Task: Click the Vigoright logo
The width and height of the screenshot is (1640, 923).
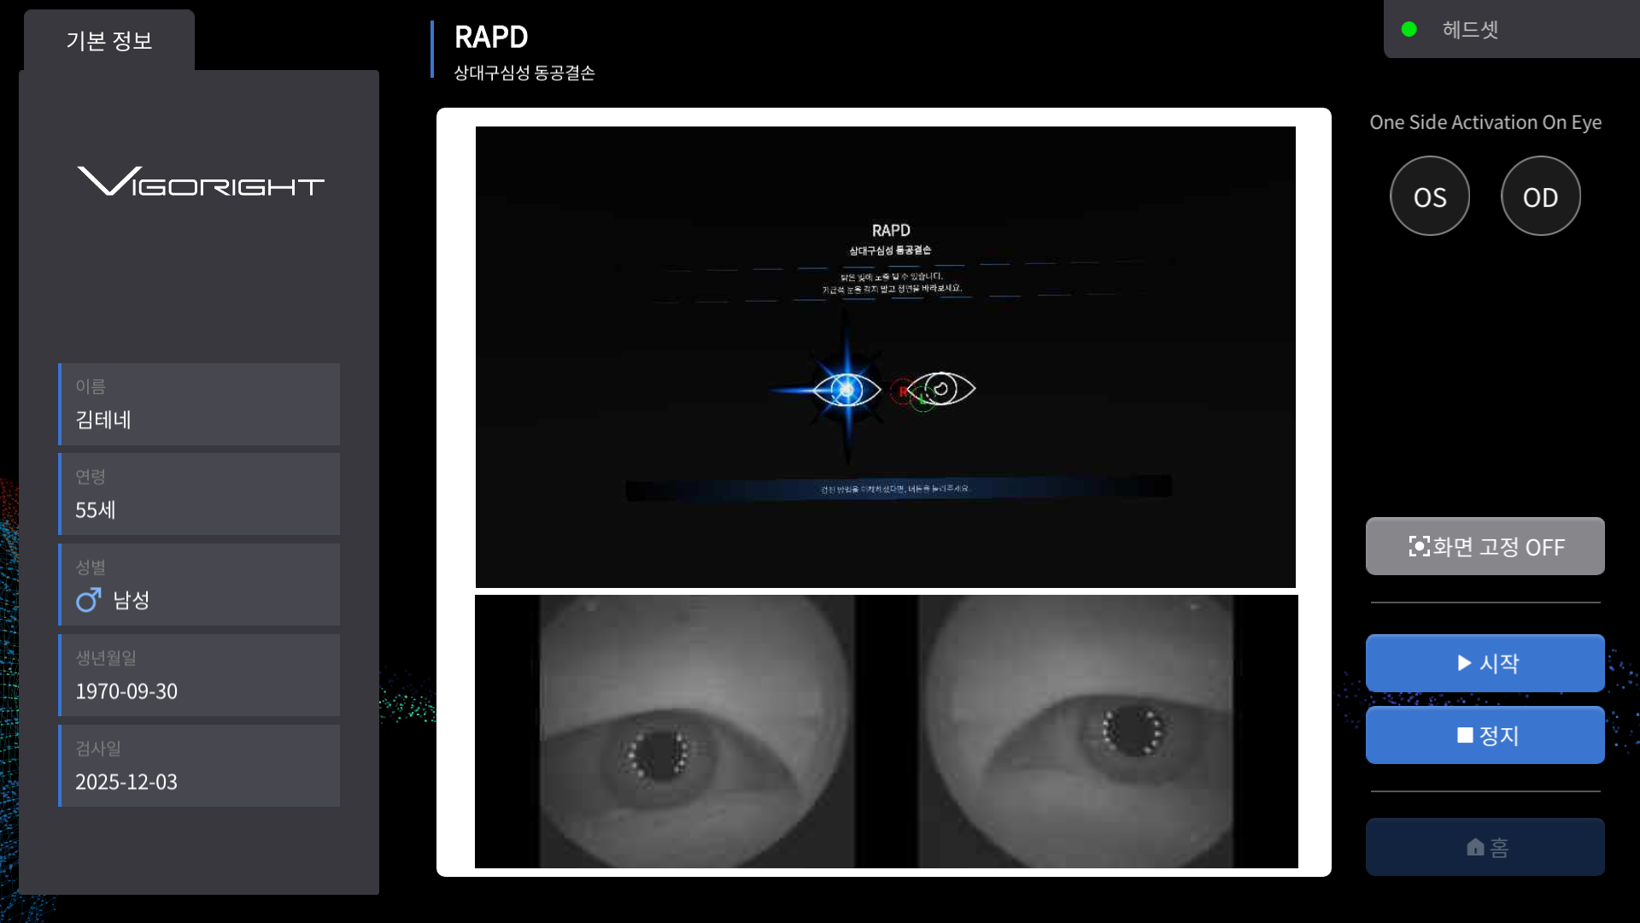Action: (x=200, y=181)
